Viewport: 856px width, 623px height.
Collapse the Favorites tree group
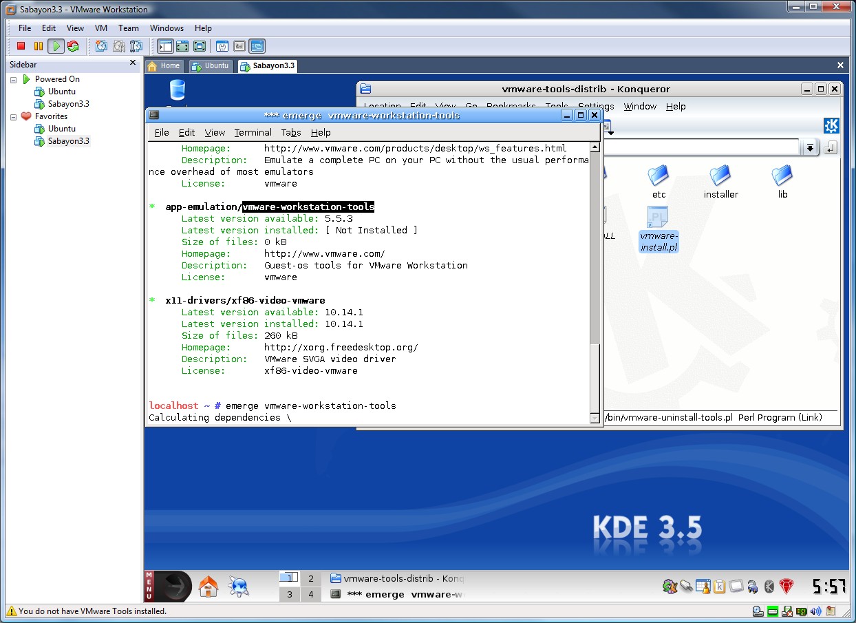pos(14,116)
